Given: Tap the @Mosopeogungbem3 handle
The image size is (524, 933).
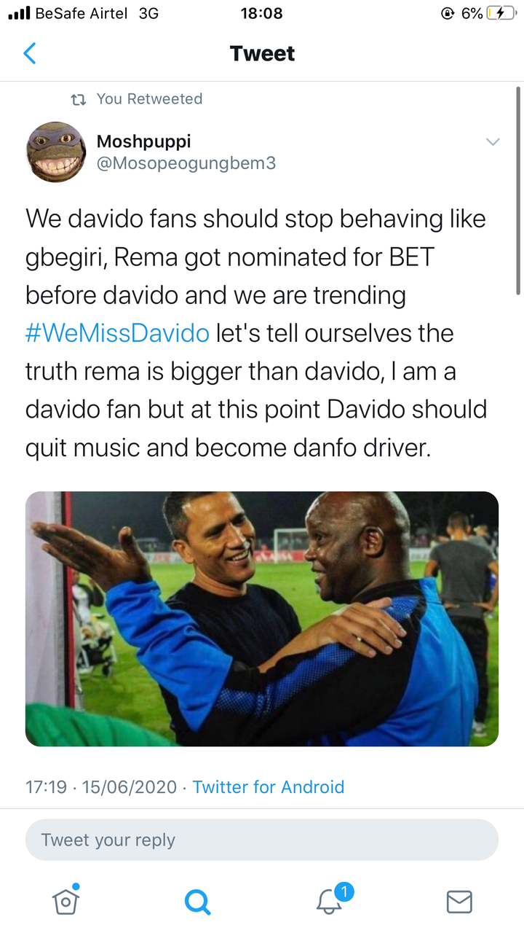Looking at the screenshot, I should 186,163.
